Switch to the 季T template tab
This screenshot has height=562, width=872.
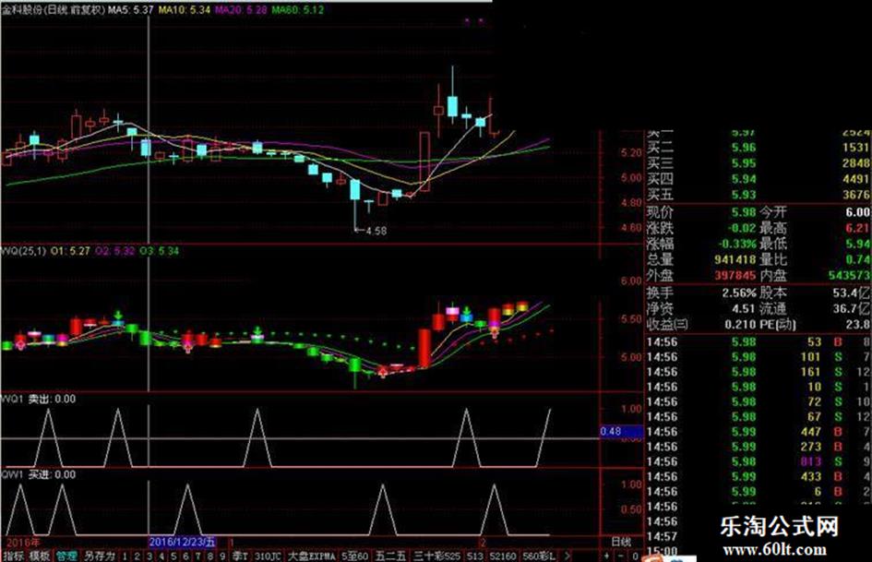coord(240,556)
